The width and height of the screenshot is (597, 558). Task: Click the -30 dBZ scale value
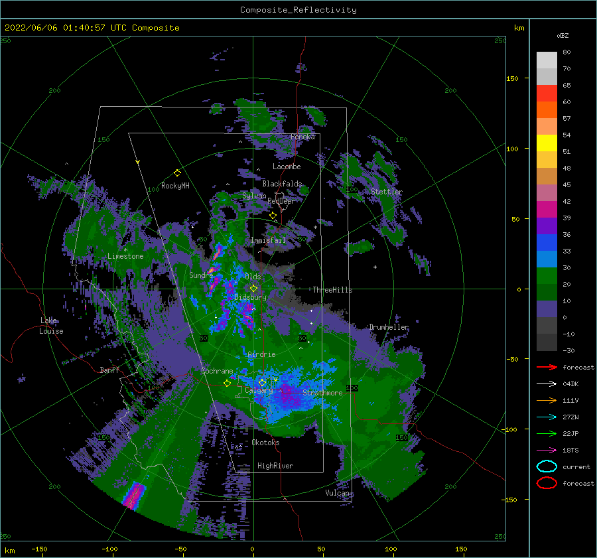568,351
